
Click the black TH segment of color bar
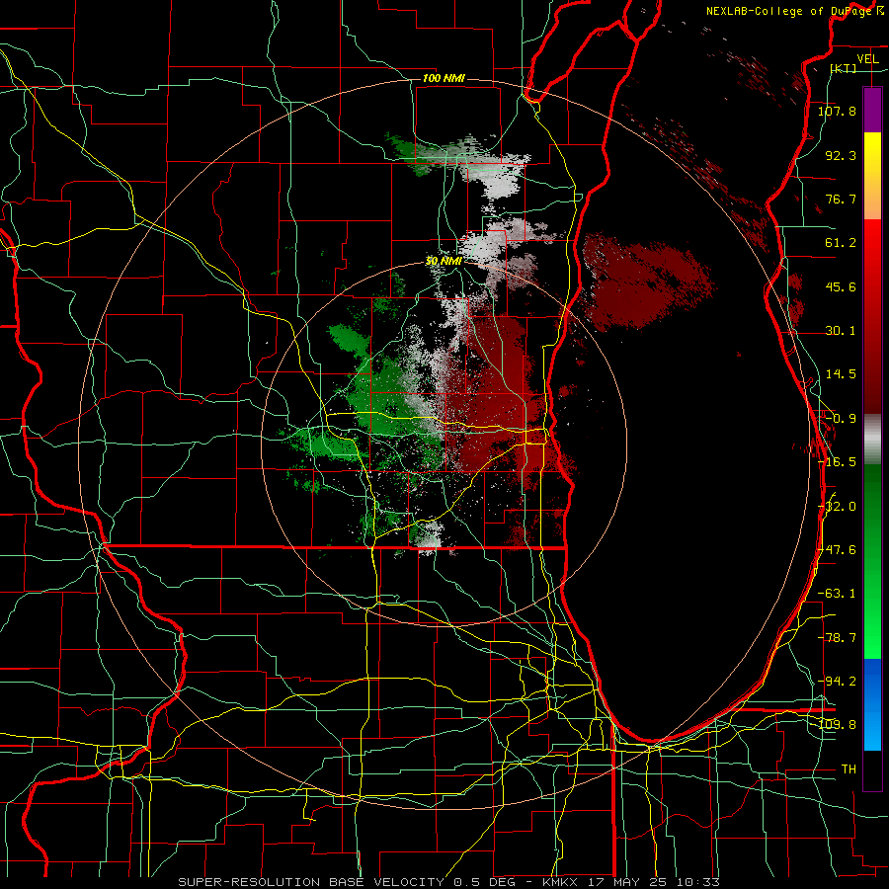[x=872, y=770]
